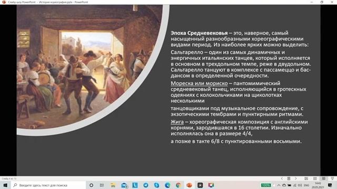Screen dimensions: 337x189
Task: Open notification center icon
Action: click(330, 185)
